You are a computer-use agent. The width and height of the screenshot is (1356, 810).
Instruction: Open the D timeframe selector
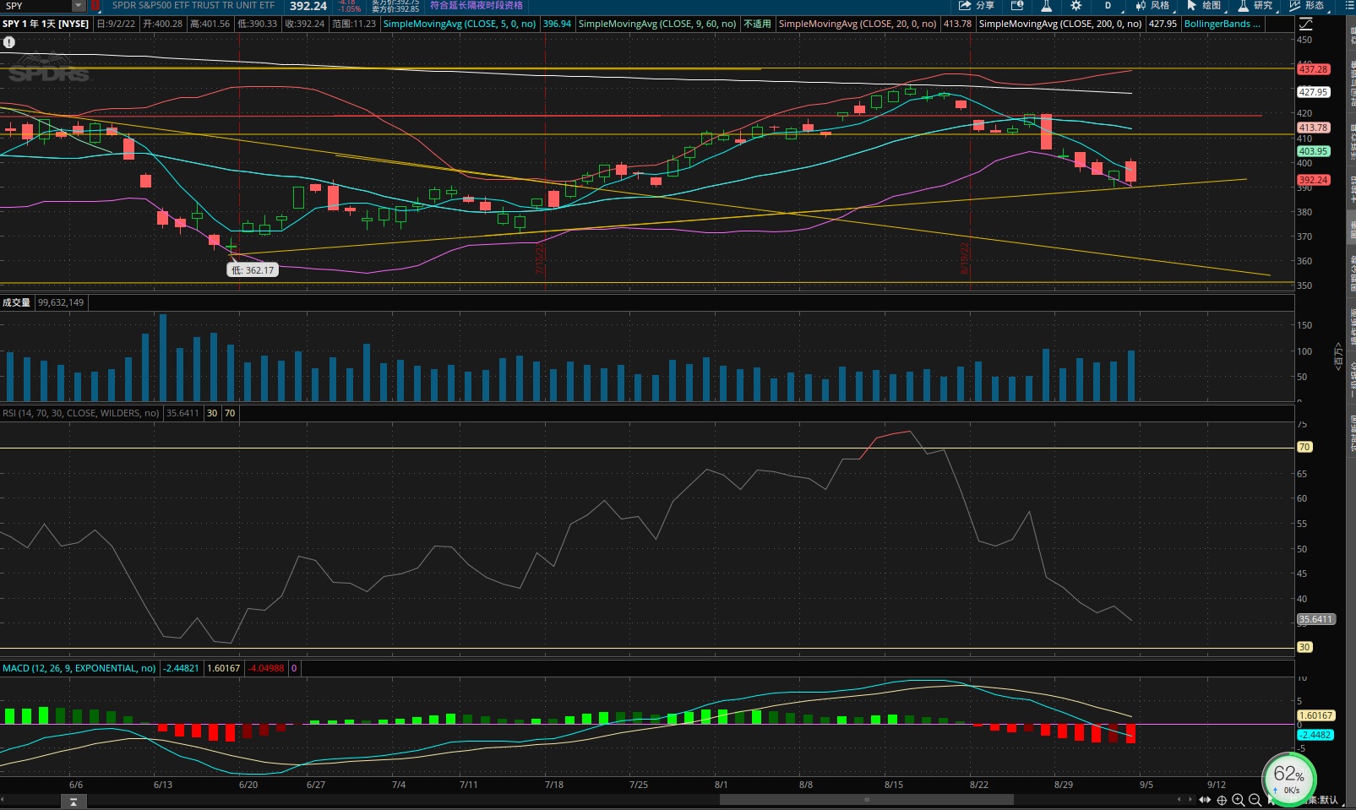[x=1108, y=5]
